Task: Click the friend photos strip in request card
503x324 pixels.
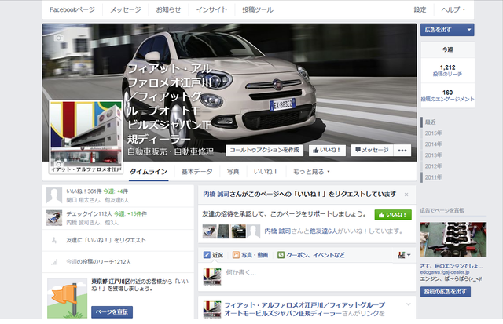Action: (231, 231)
